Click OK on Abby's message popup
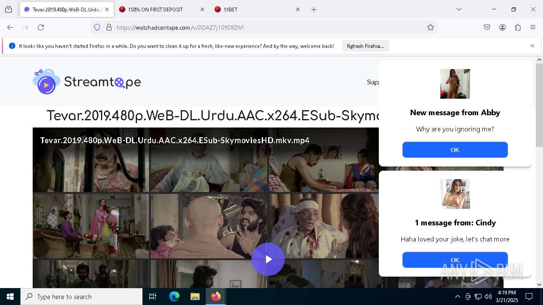Image resolution: width=543 pixels, height=305 pixels. pyautogui.click(x=455, y=150)
